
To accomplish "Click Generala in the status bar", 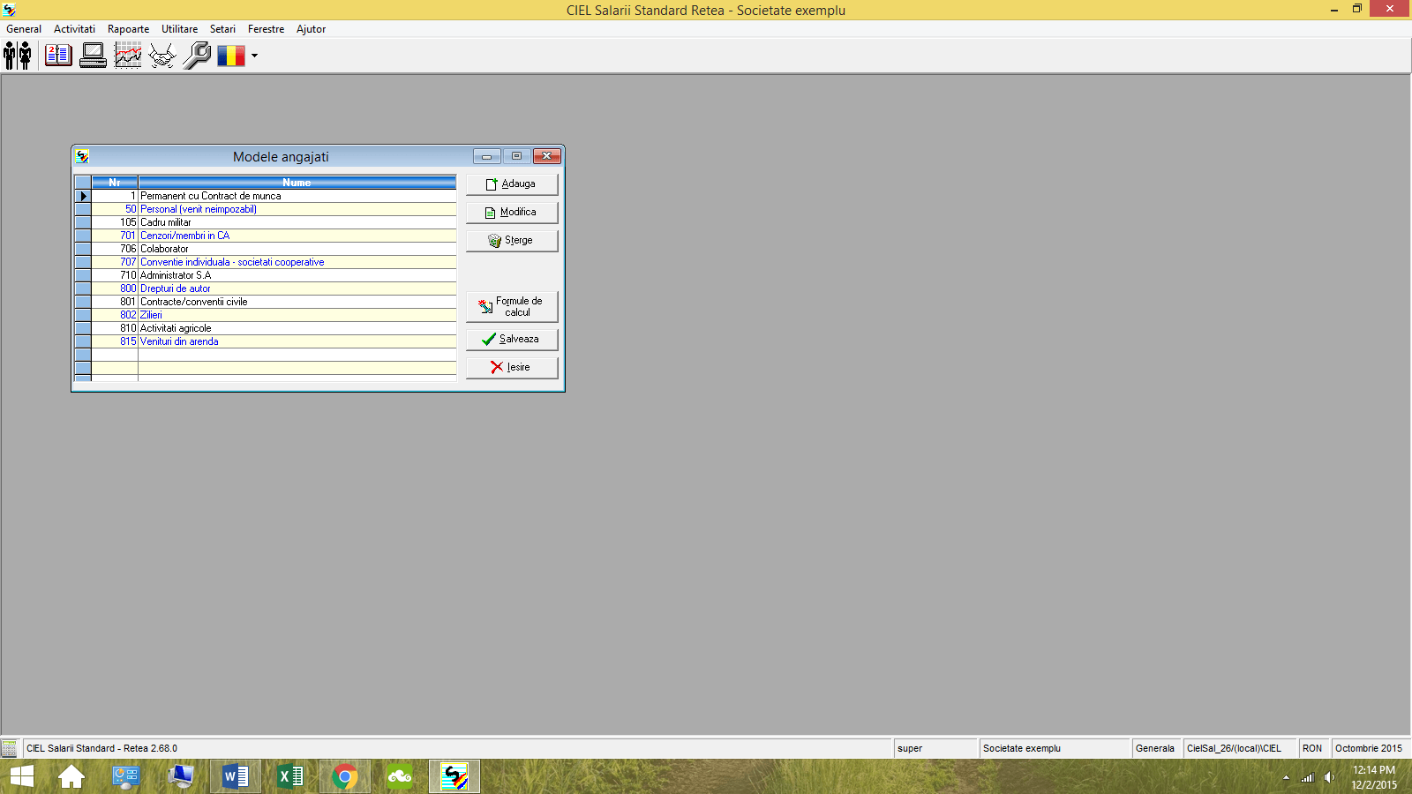I will coord(1155,748).
